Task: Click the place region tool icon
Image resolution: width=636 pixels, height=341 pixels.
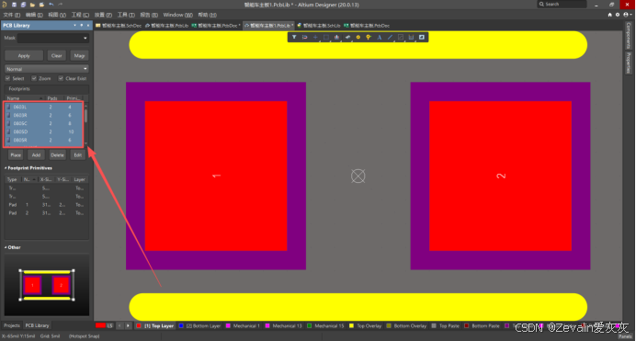Action: tap(401, 38)
